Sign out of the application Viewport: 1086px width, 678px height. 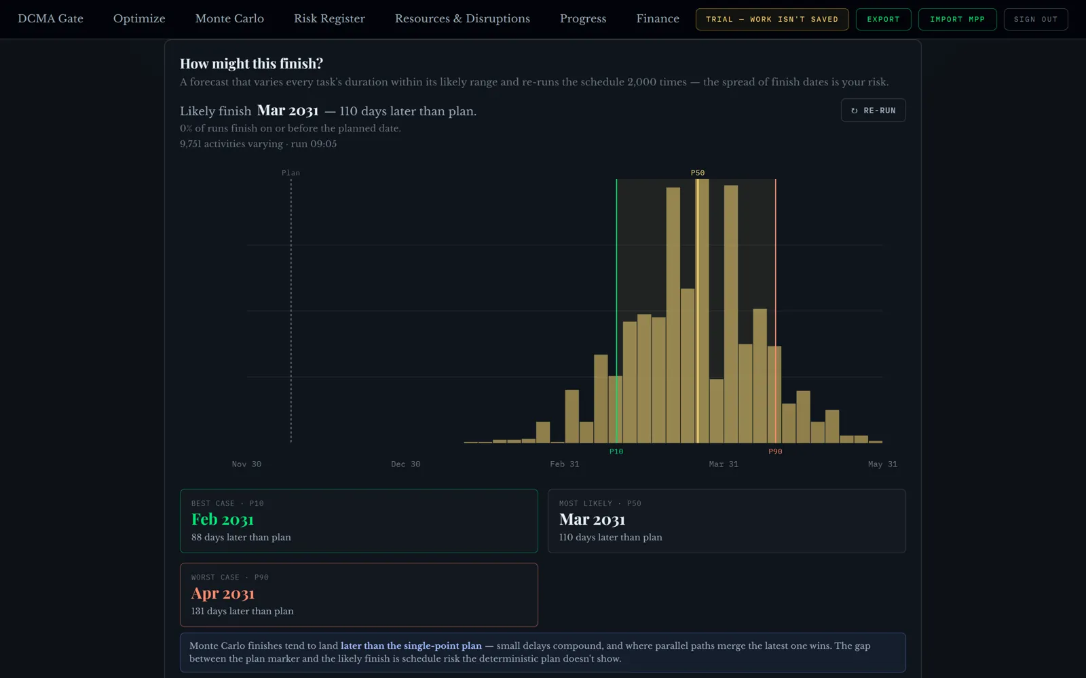(x=1036, y=19)
